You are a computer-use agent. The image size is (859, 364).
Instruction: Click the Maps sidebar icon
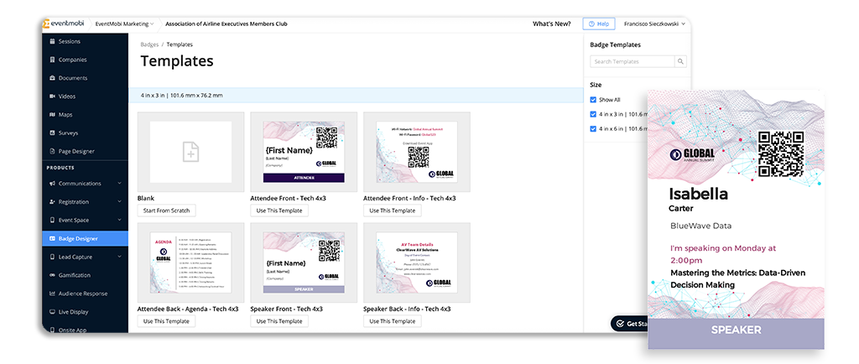[52, 115]
